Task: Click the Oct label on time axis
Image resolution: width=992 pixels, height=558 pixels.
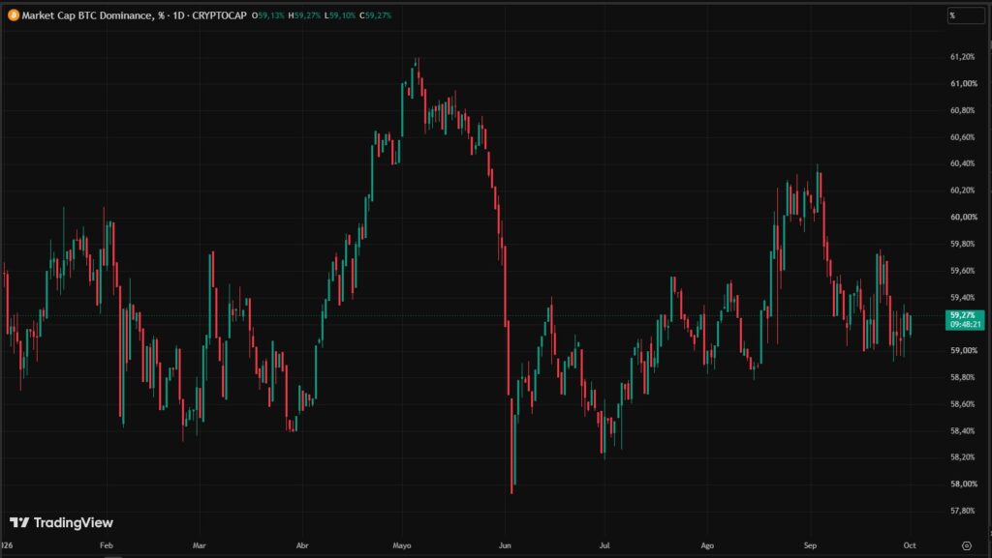Action: tap(910, 545)
